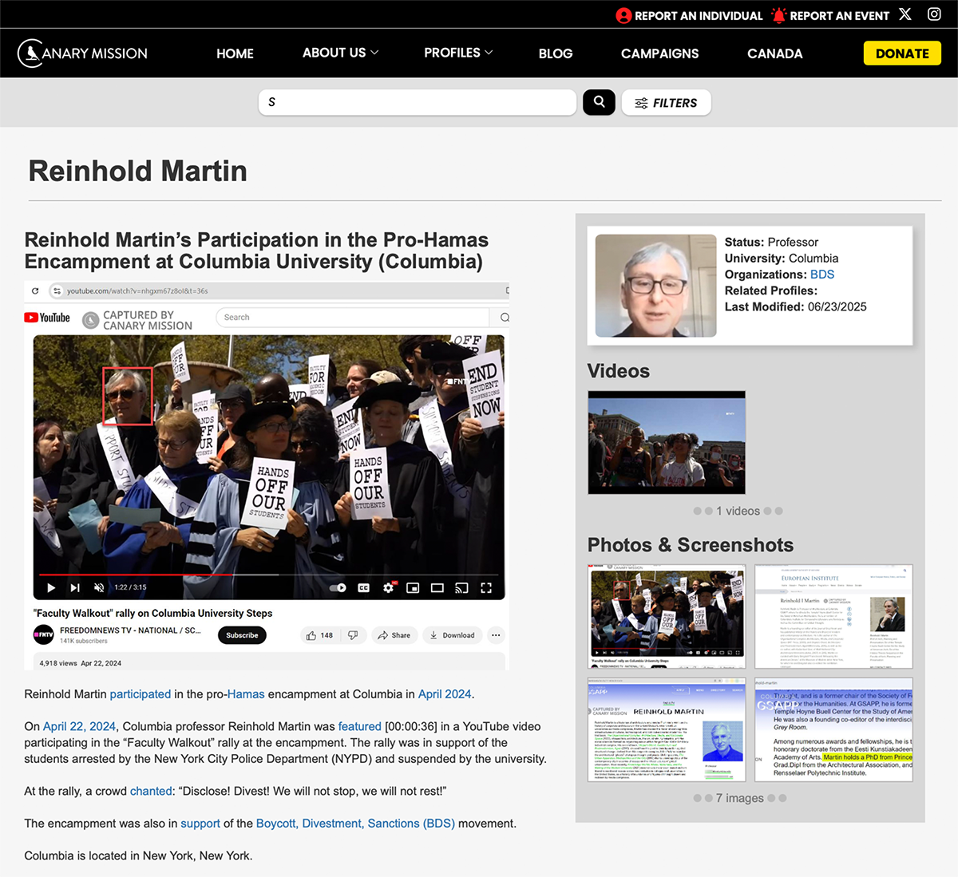Unmute the video with speaker icon
The width and height of the screenshot is (958, 877).
pos(99,588)
